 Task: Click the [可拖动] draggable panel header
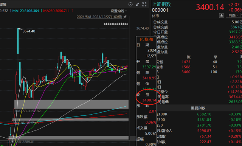click(146, 39)
